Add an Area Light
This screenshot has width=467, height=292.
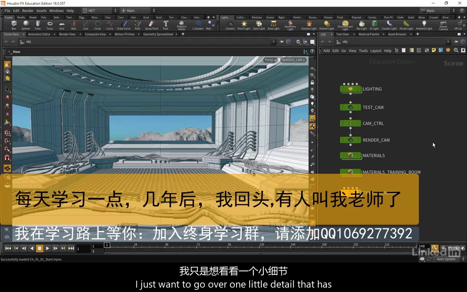273,25
